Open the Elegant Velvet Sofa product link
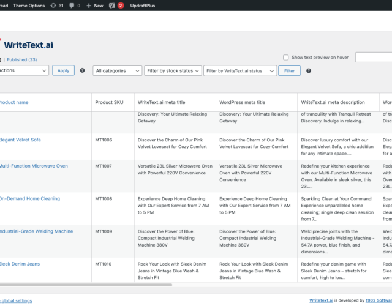The height and width of the screenshot is (306, 392). tap(20, 140)
